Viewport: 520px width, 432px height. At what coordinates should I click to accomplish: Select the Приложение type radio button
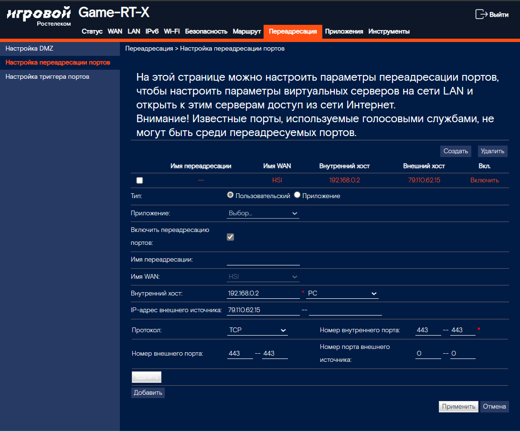297,195
